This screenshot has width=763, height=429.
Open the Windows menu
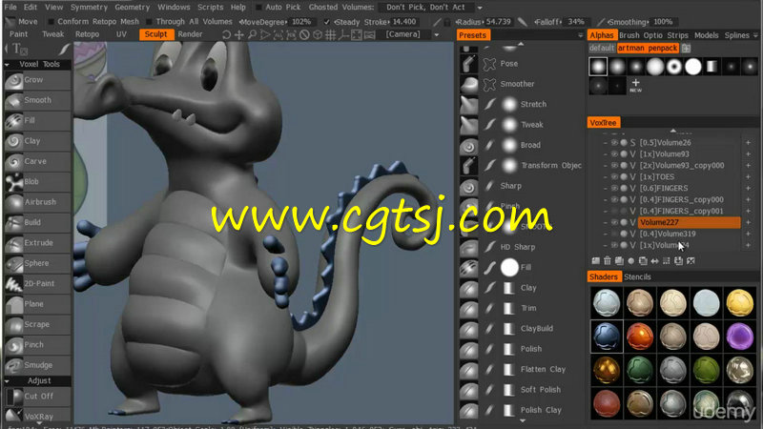tap(174, 8)
